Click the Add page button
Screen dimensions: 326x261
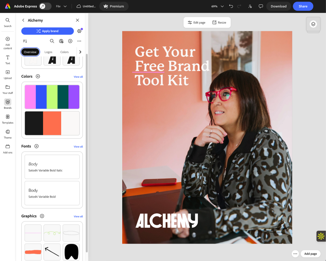[310, 253]
